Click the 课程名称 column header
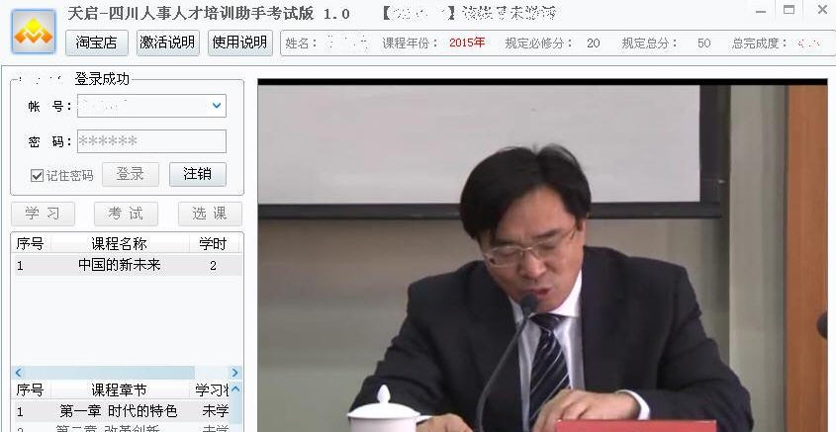This screenshot has height=432, width=836. (x=119, y=244)
